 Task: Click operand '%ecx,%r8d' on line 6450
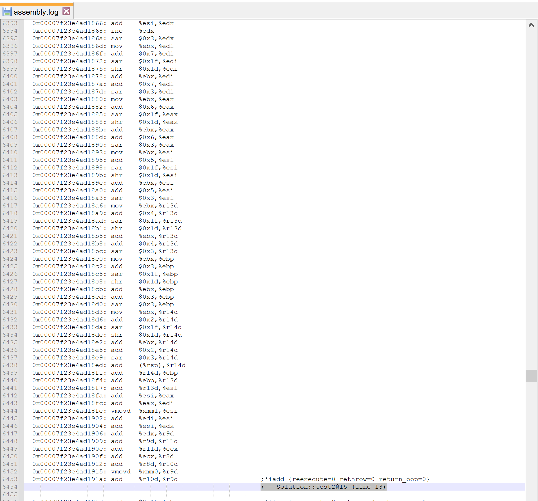[156, 456]
